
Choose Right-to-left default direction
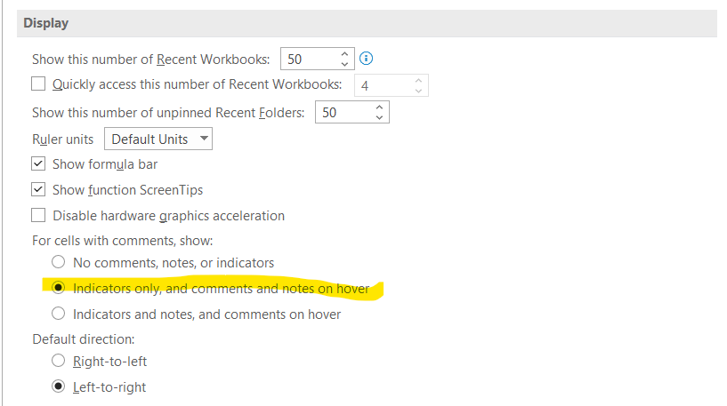(59, 361)
